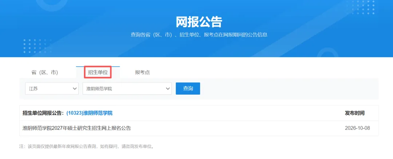393x159 pixels.
Task: Click the footnote starting with 注：该页面仅提供
Action: (87, 147)
